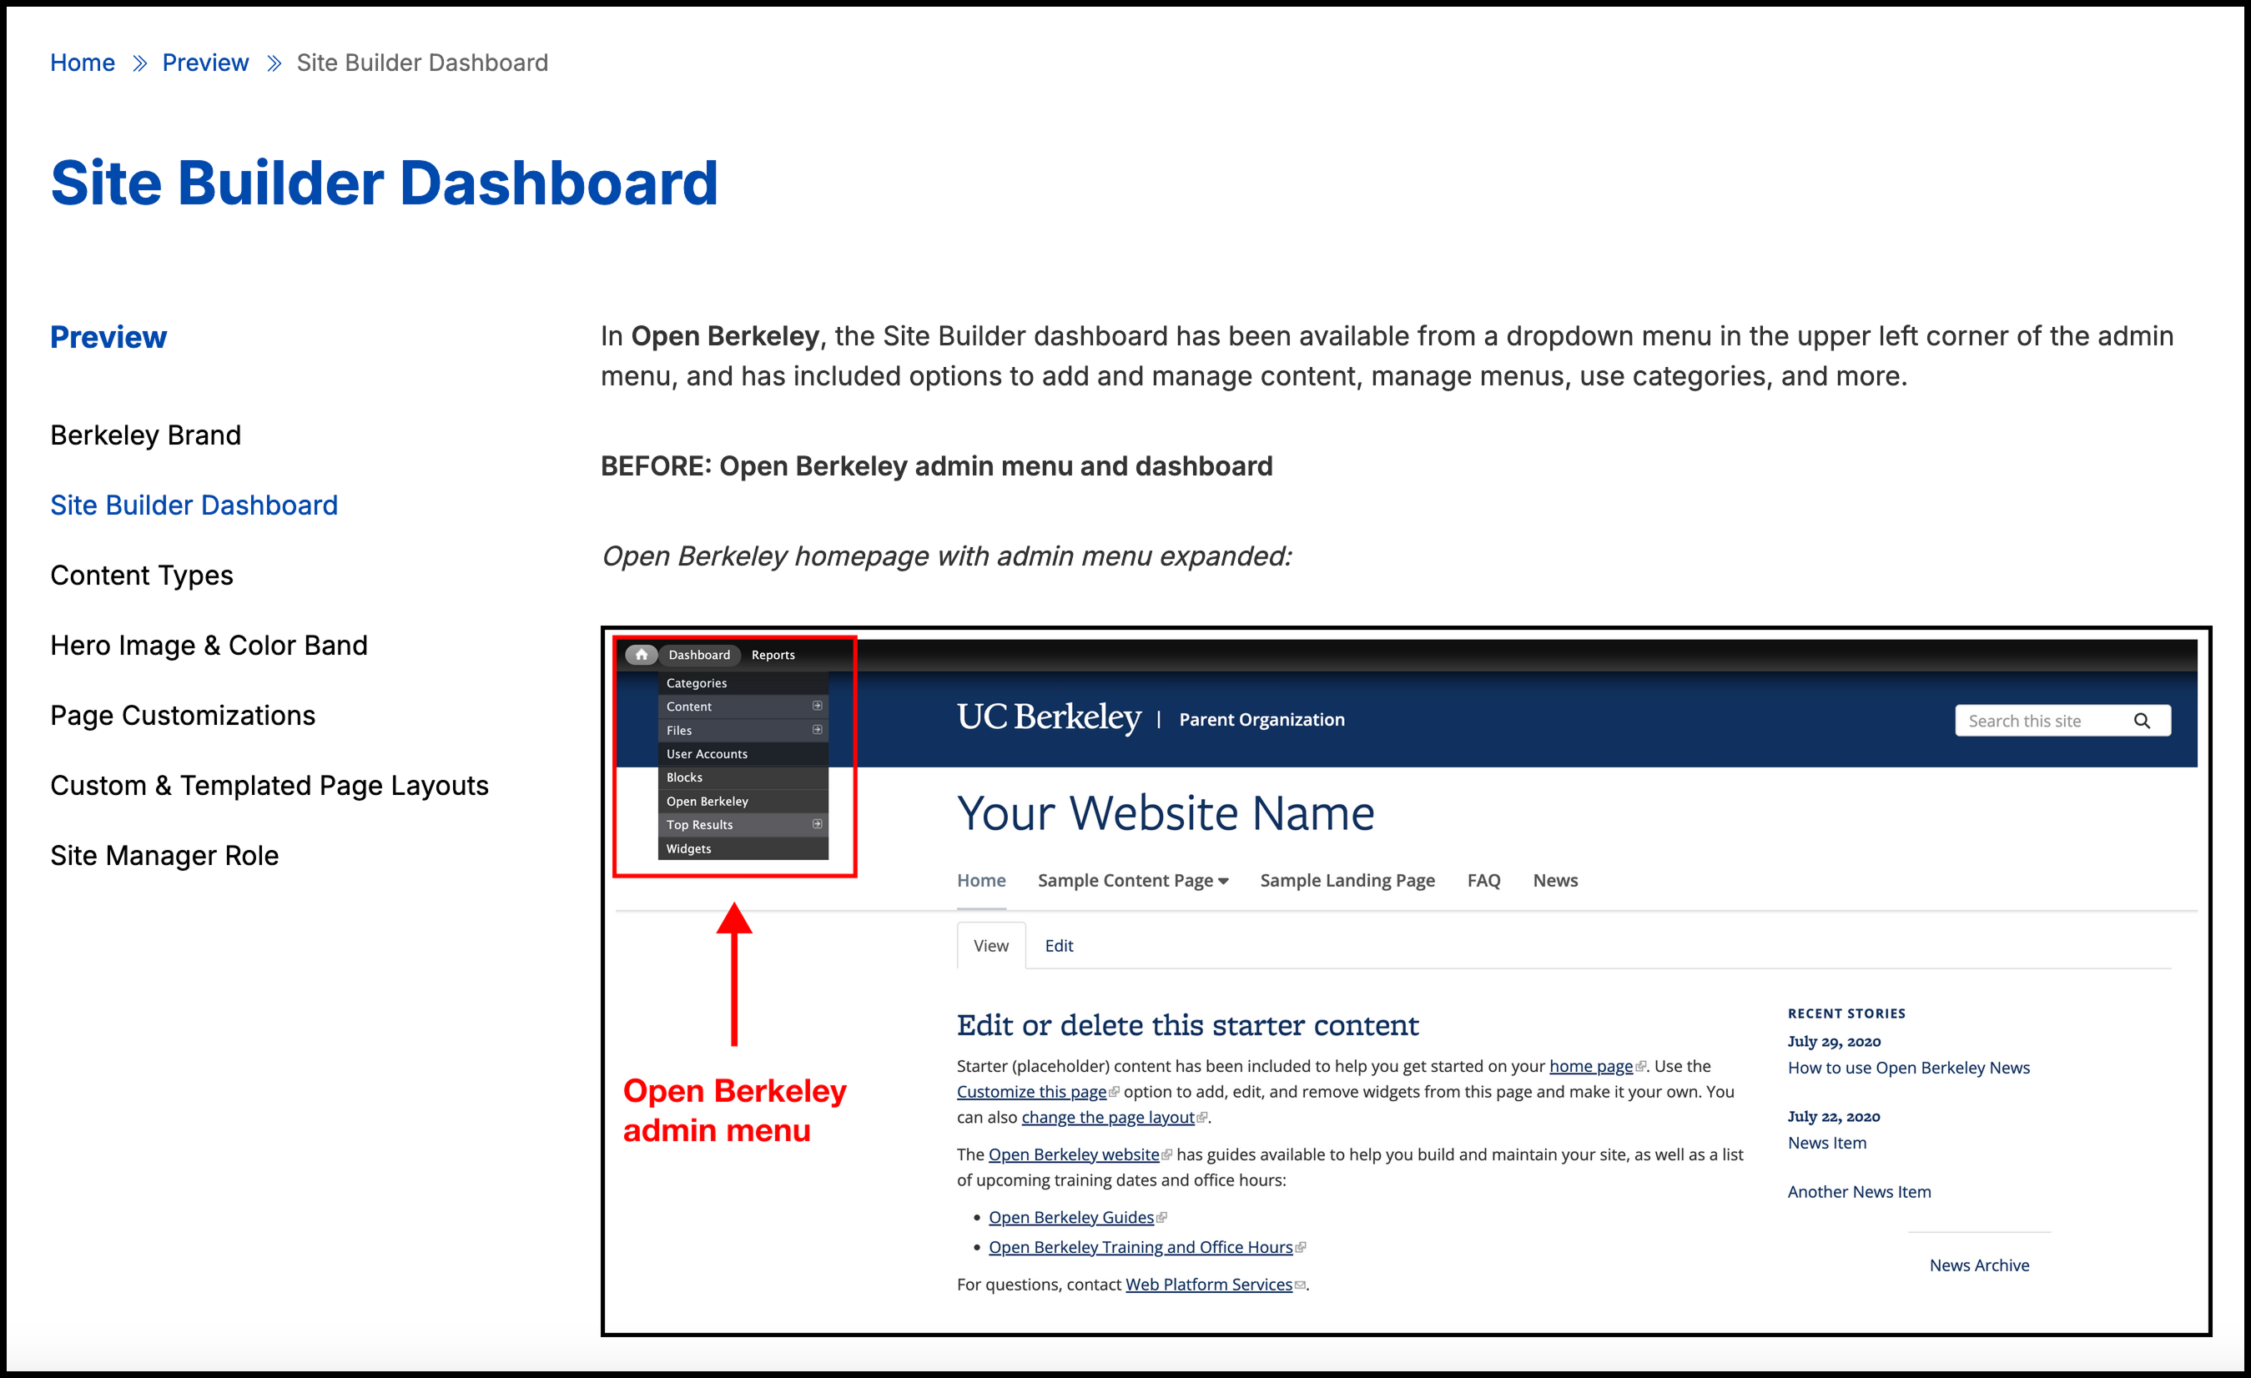Viewport: 2251px width, 1378px height.
Task: Select Top Results in admin dropdown
Action: point(743,825)
